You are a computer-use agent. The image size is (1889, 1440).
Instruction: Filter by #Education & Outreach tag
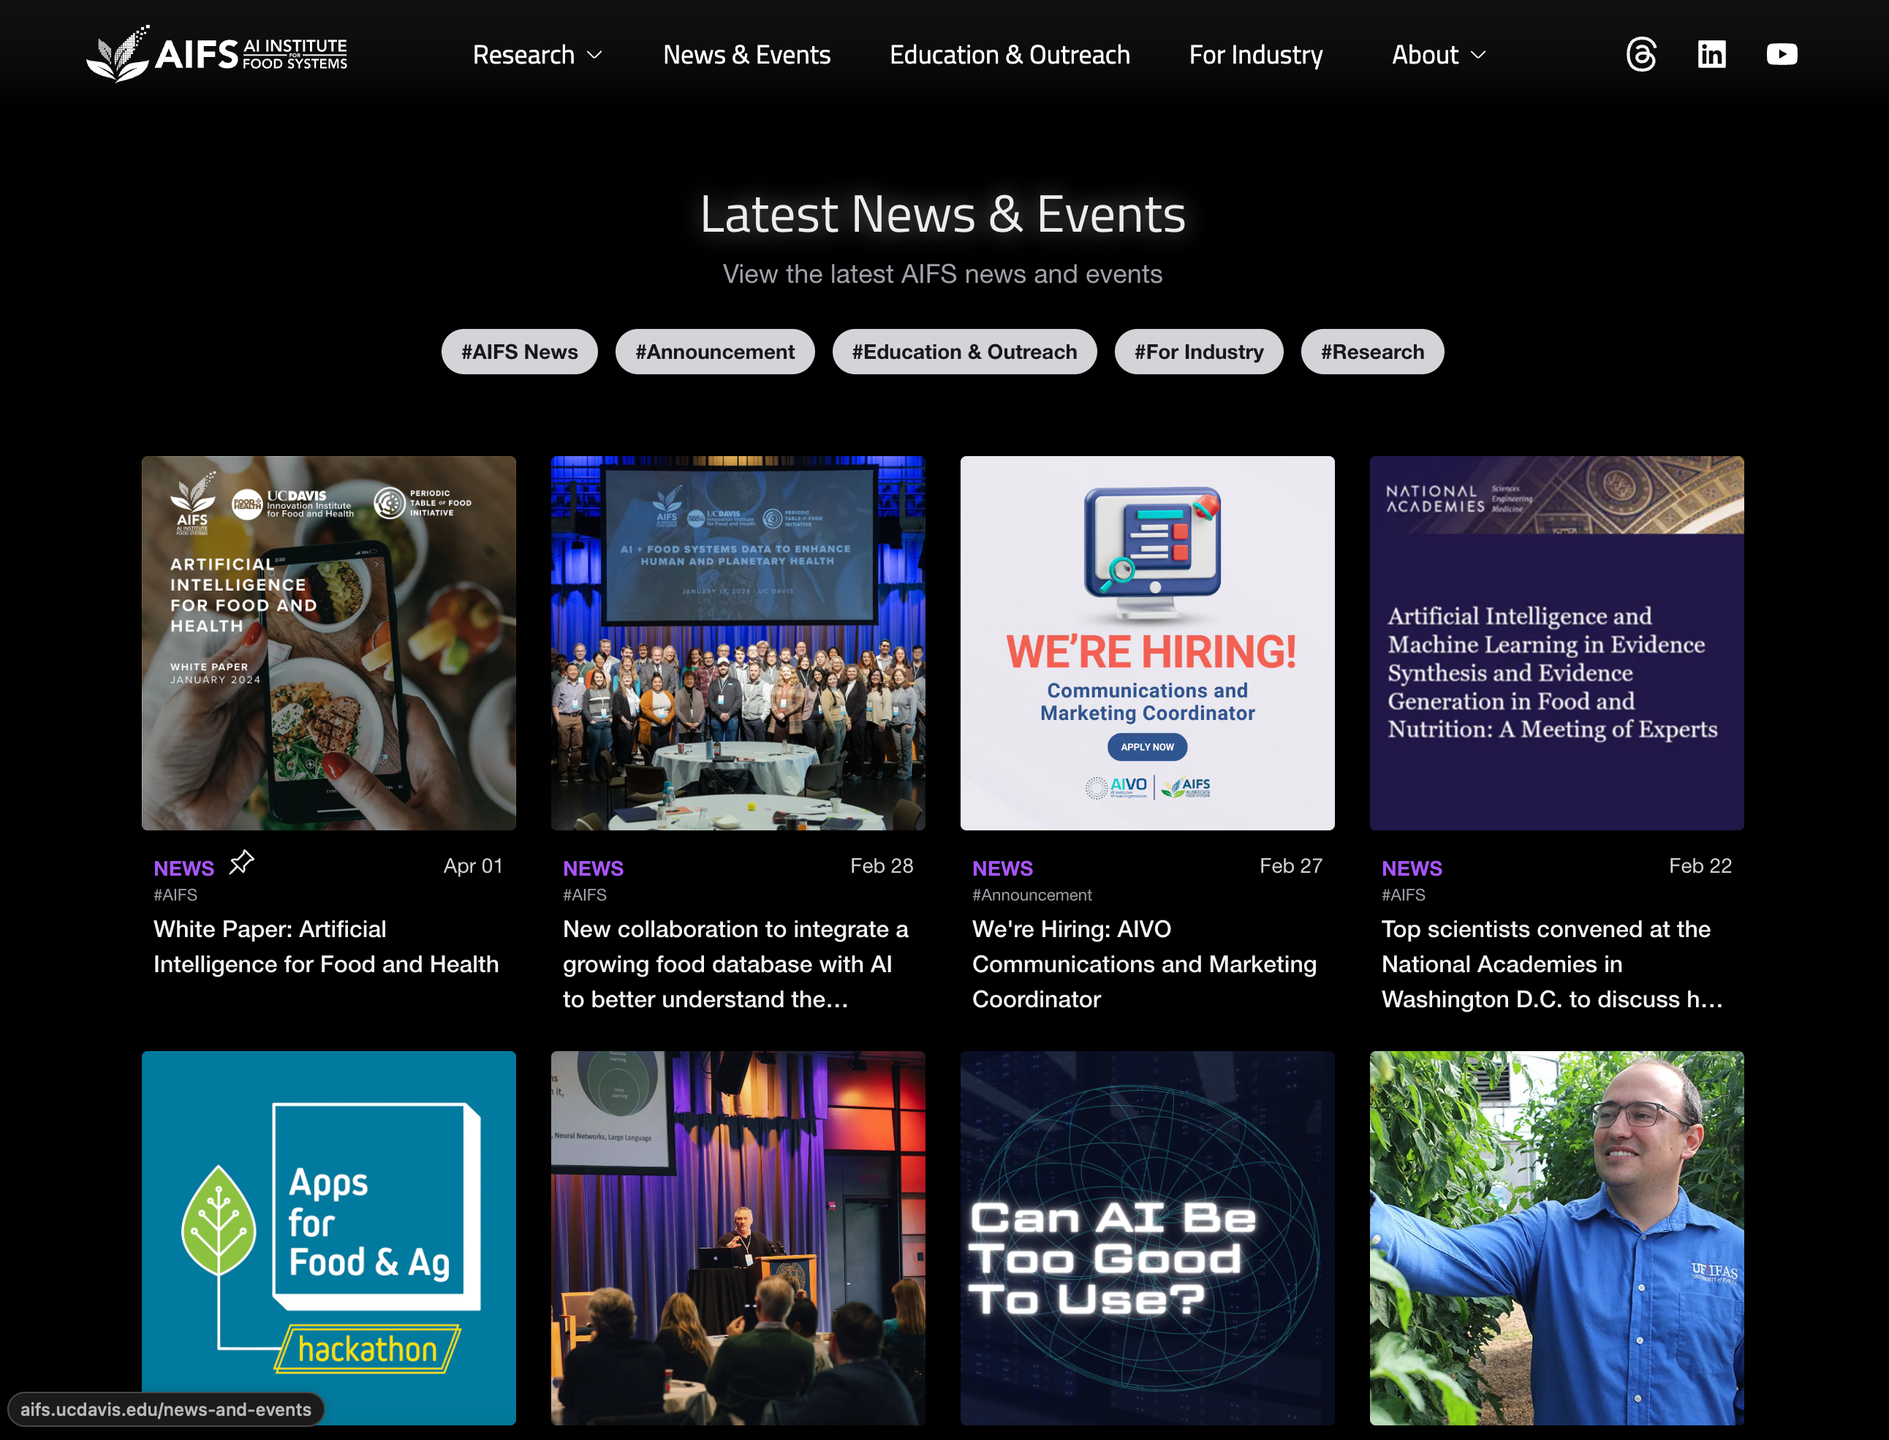(964, 352)
